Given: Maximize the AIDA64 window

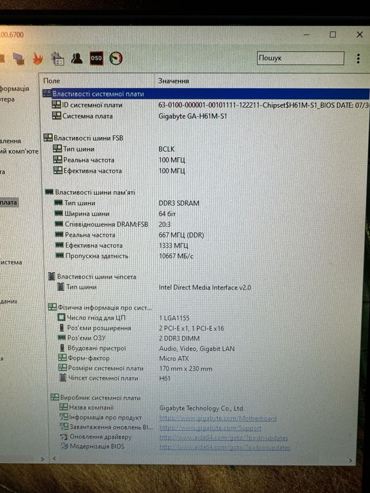Looking at the screenshot, I should 333,35.
